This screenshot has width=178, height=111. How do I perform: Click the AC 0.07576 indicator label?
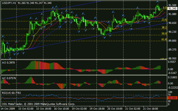point(9,78)
